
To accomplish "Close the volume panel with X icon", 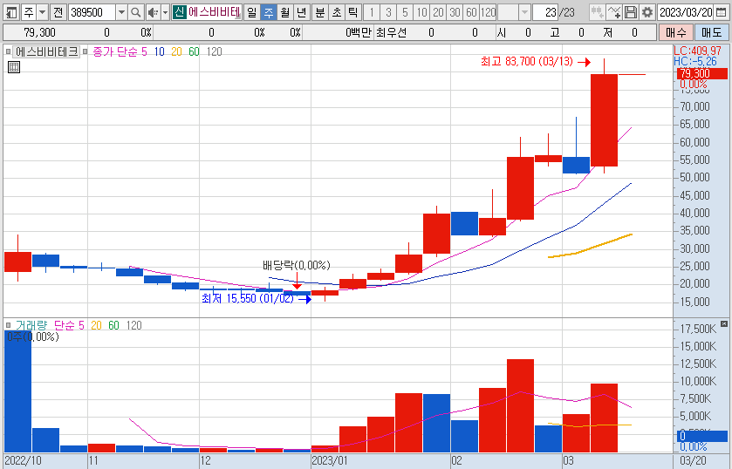I will [x=724, y=324].
